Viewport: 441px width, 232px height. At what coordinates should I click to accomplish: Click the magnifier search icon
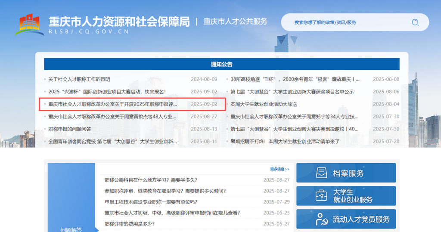click(x=415, y=22)
